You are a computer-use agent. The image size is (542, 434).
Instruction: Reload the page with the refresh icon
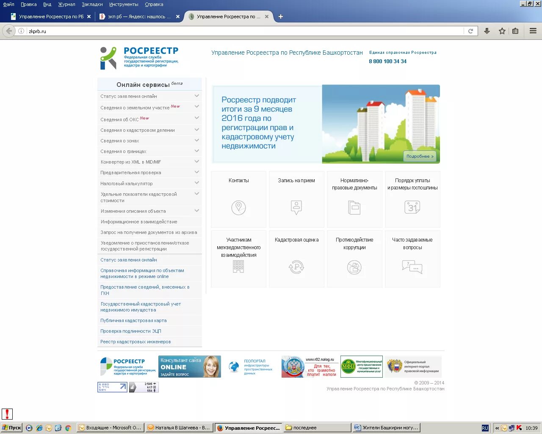click(x=470, y=31)
